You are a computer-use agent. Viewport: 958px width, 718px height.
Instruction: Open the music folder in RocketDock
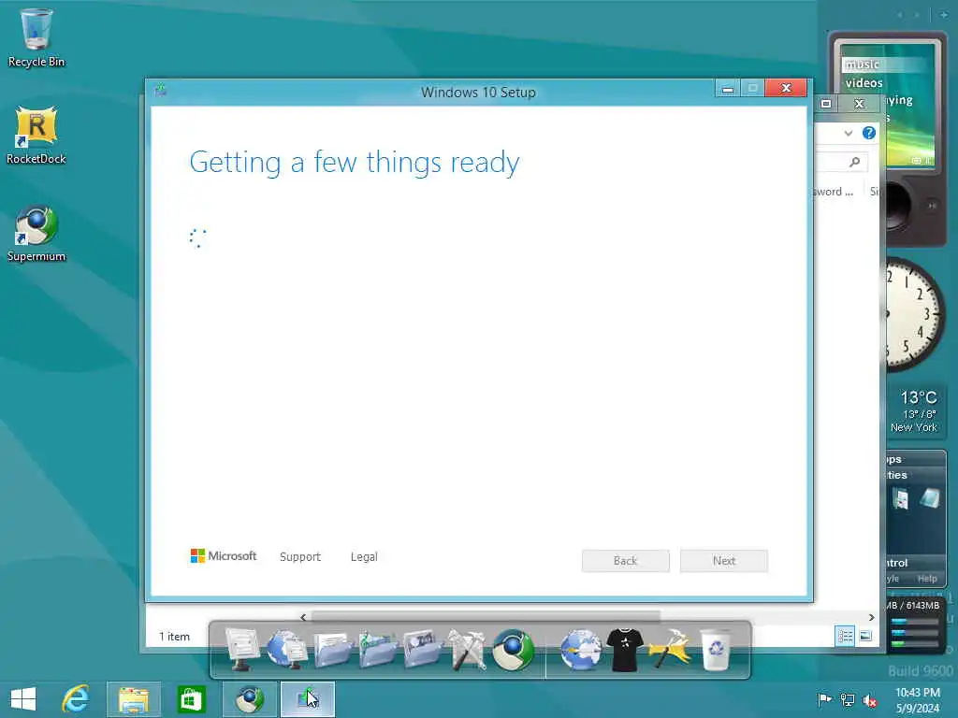(377, 649)
